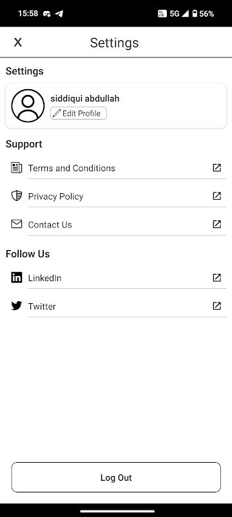Open LinkedIn external link arrow
Image resolution: width=232 pixels, height=517 pixels.
pos(217,278)
